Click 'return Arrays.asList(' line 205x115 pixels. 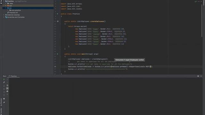click(78, 26)
